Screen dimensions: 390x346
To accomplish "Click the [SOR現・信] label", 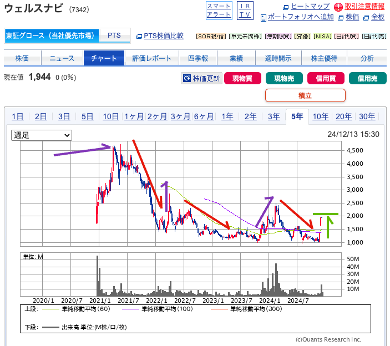I will click(211, 36).
